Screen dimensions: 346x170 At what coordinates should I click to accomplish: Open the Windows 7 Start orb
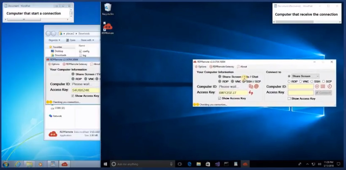pos(5,164)
